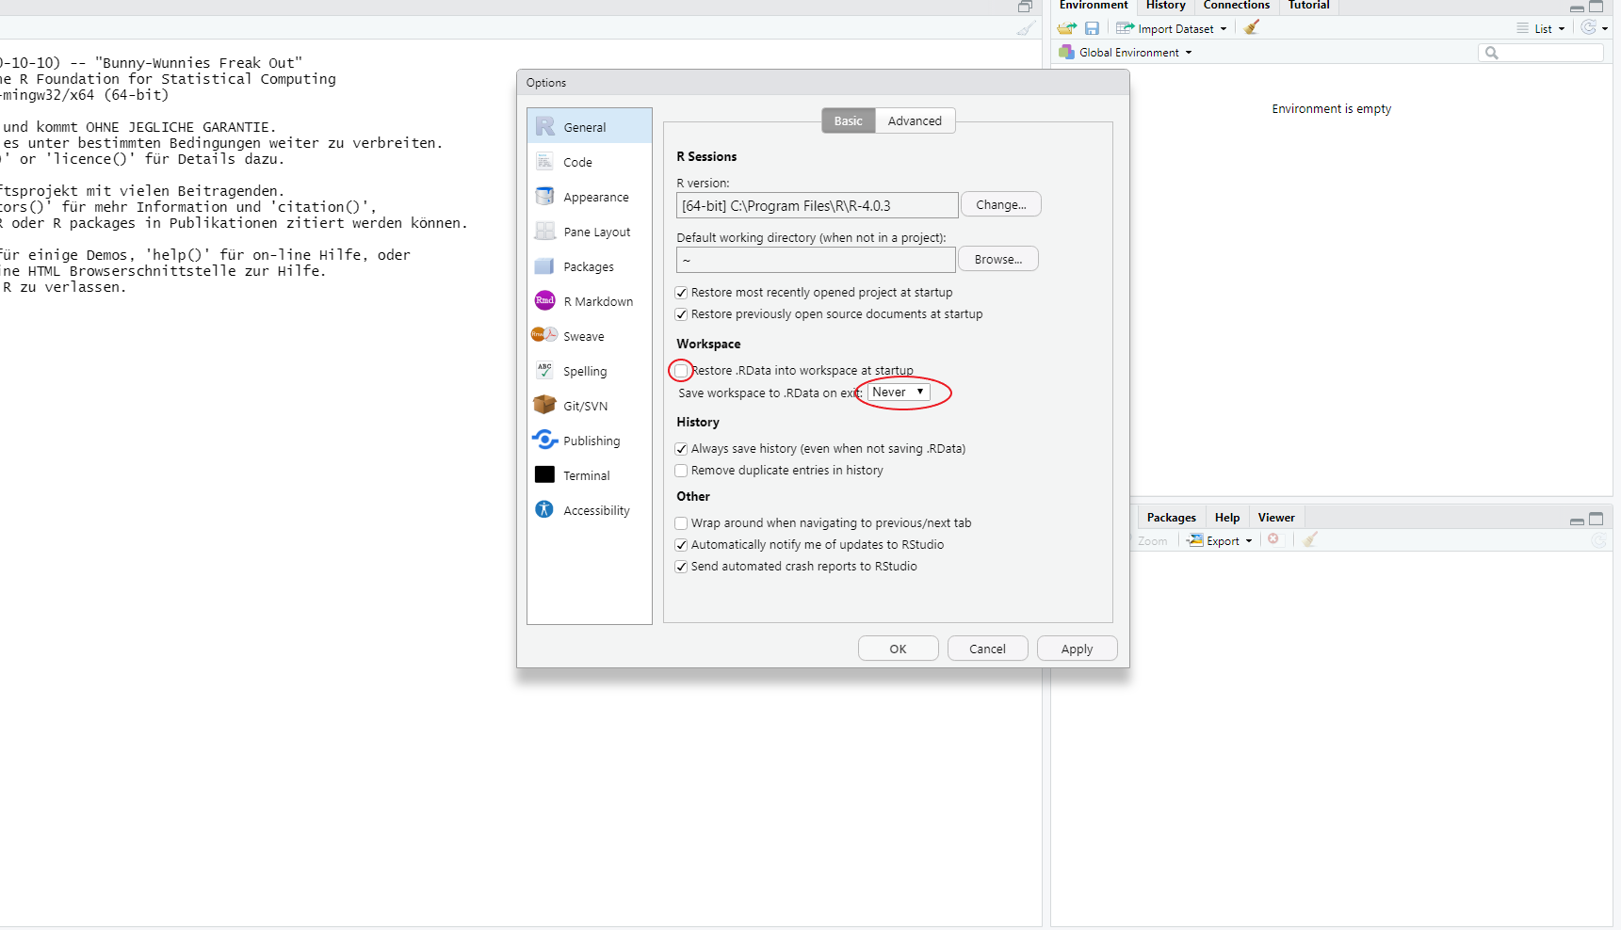Open Sweave settings icon
1621x930 pixels.
pyautogui.click(x=544, y=335)
